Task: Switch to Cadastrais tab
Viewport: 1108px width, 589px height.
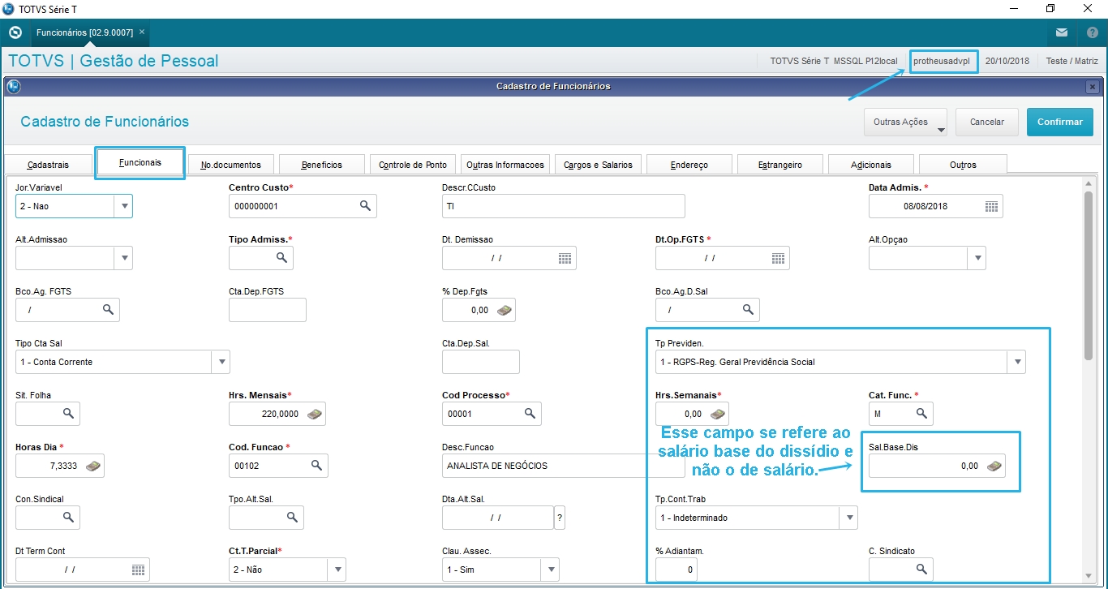Action: (x=48, y=165)
